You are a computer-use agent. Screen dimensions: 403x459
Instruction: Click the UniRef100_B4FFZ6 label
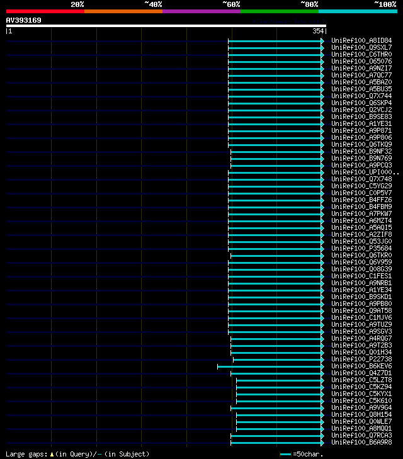[x=361, y=200]
